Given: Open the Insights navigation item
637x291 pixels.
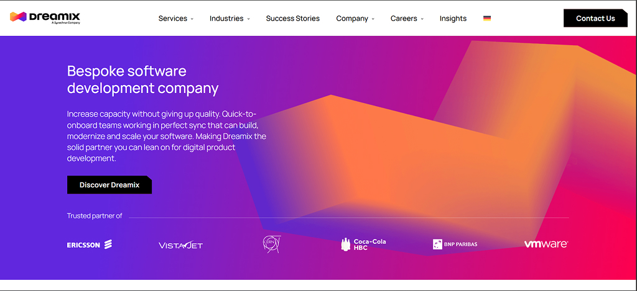Looking at the screenshot, I should coord(453,19).
